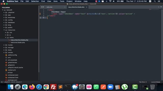Open the File menu
This screenshot has width=163, height=91.
point(22,1)
